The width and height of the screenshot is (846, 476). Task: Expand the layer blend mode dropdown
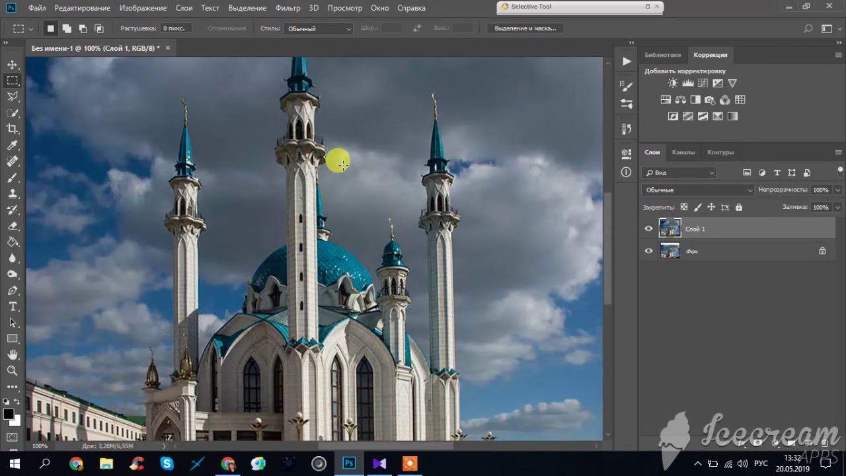[697, 190]
